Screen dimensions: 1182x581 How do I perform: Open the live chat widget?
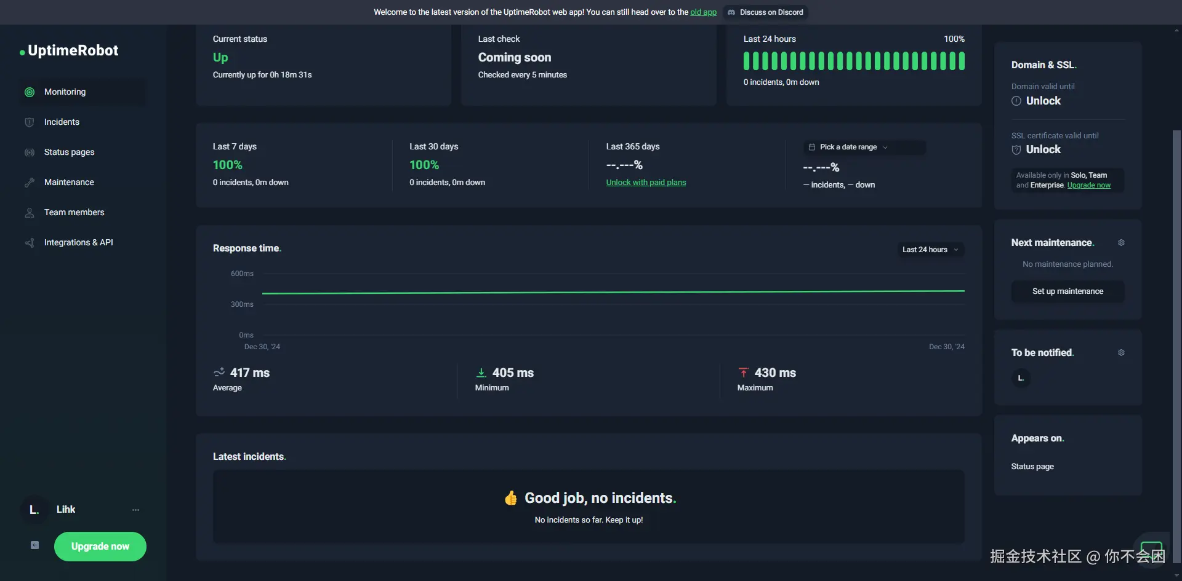pyautogui.click(x=1151, y=549)
